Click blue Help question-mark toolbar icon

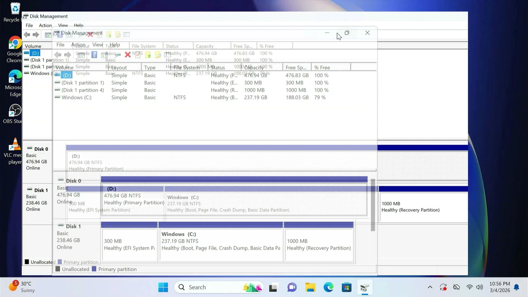[x=94, y=55]
